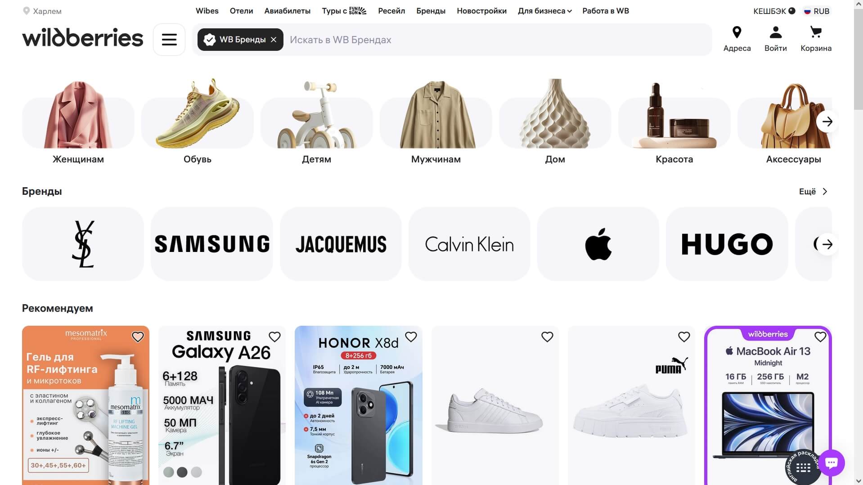Open the YSL brand logo tile
Image resolution: width=863 pixels, height=485 pixels.
[83, 244]
